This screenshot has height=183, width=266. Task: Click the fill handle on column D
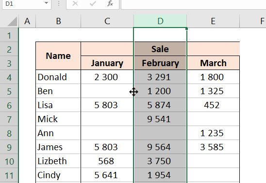pyautogui.click(x=186, y=28)
